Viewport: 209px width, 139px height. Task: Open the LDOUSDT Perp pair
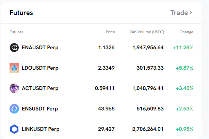pos(40,68)
